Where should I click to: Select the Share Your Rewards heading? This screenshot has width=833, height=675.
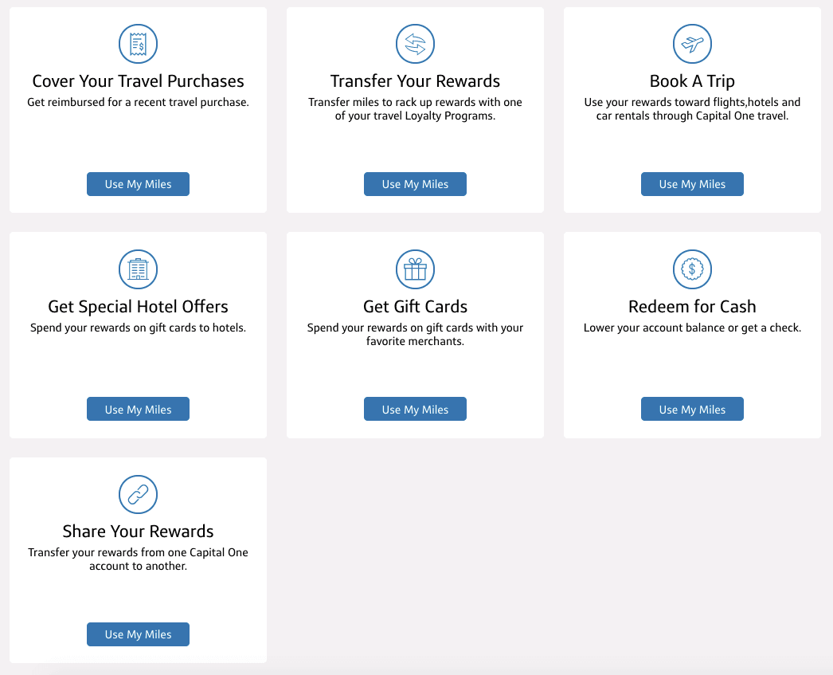pos(138,532)
